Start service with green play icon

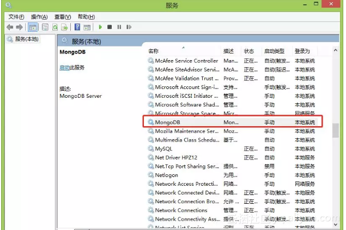click(100, 27)
